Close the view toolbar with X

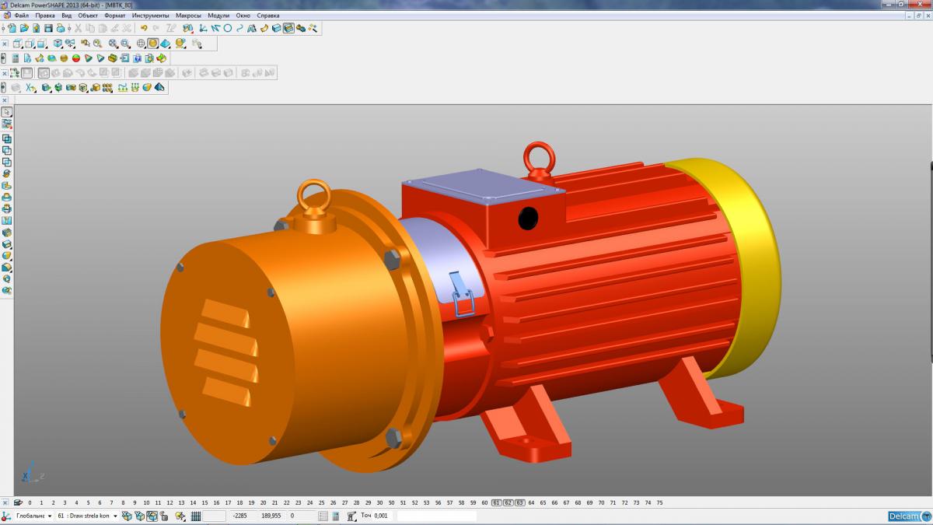coord(5,44)
